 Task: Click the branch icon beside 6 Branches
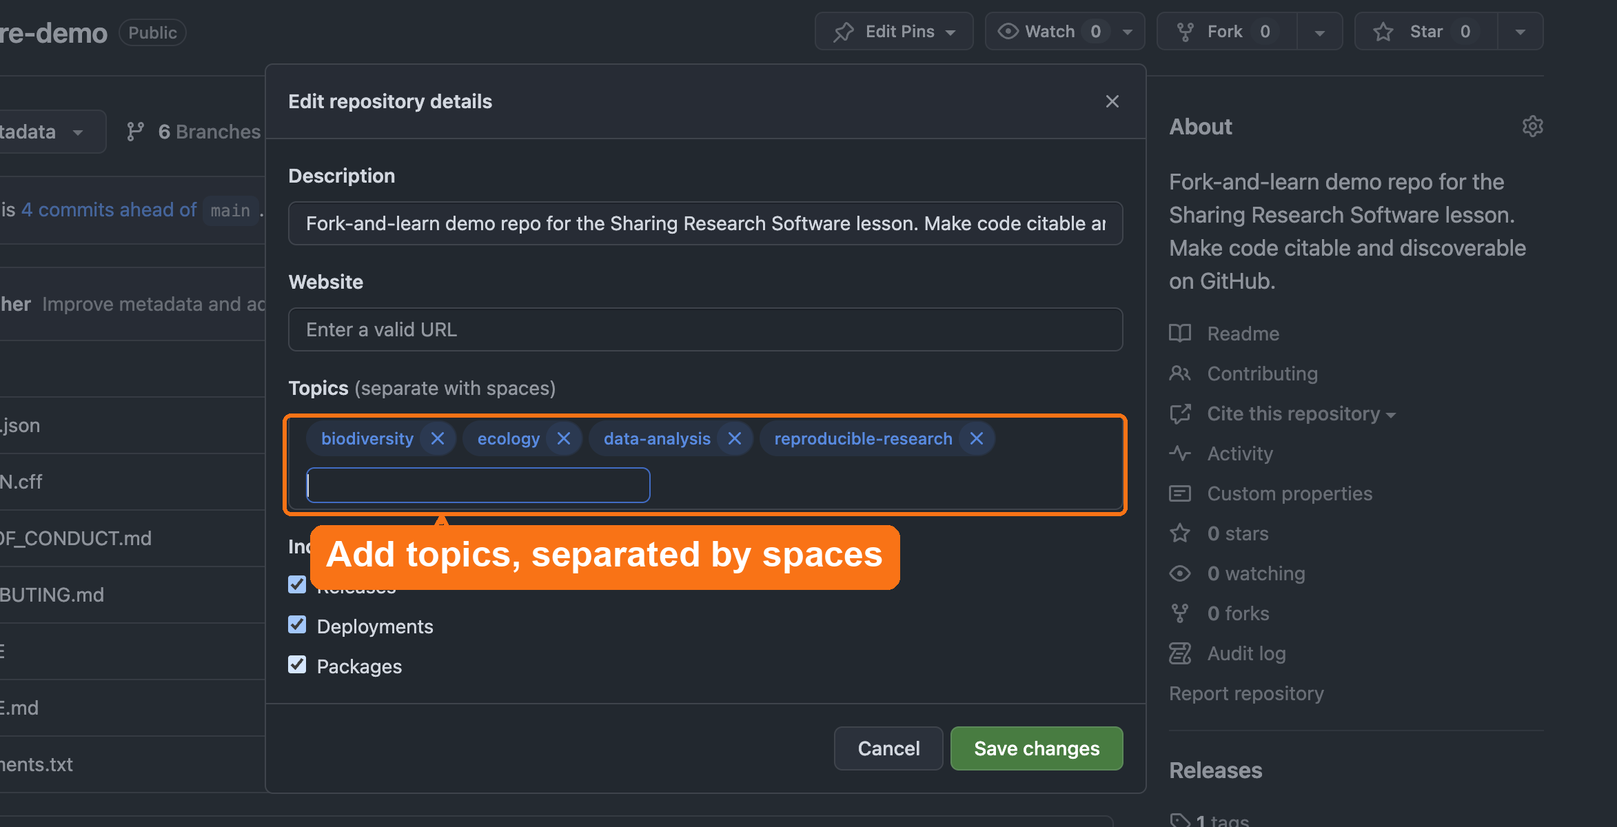point(135,132)
